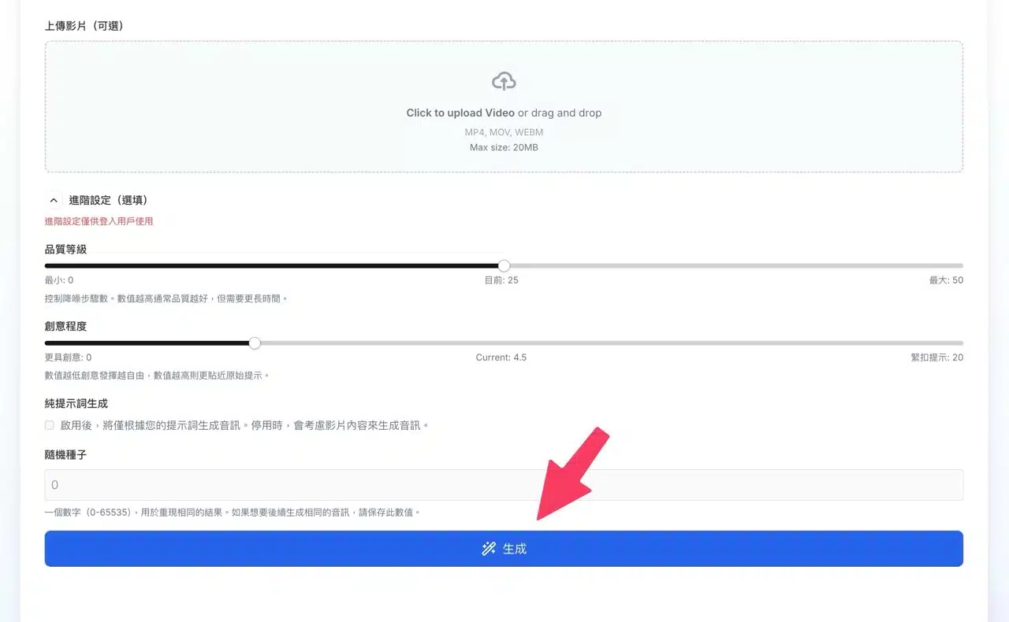Screen dimensions: 1009x622
Task: Click the 進階設定（選填）section heading
Action: (109, 200)
